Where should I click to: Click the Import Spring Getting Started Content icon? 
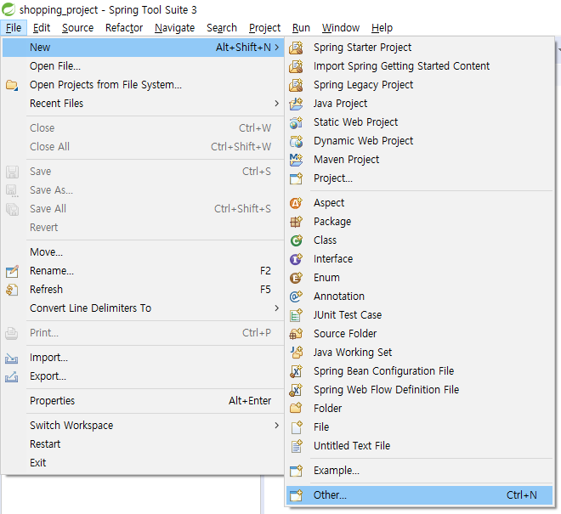pos(296,66)
